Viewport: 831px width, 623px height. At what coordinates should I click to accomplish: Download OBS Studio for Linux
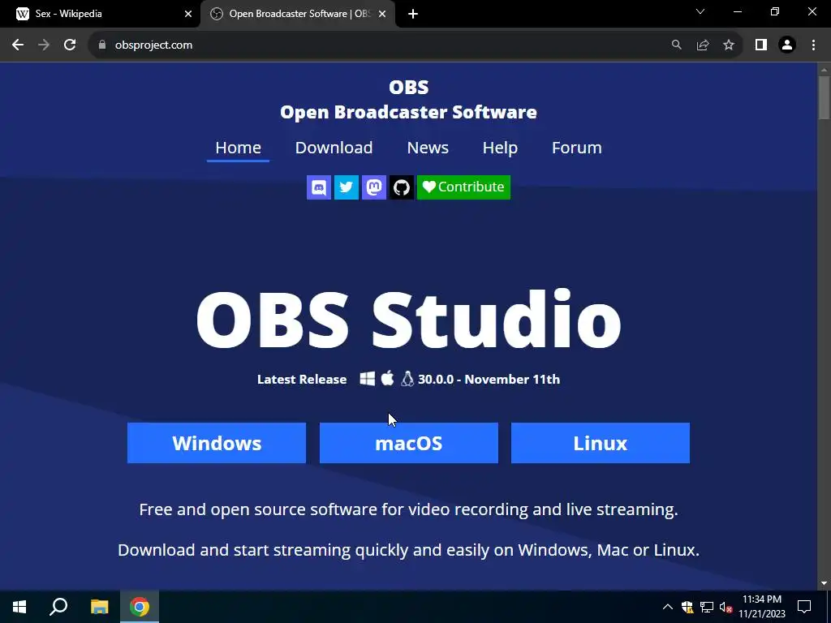point(601,443)
